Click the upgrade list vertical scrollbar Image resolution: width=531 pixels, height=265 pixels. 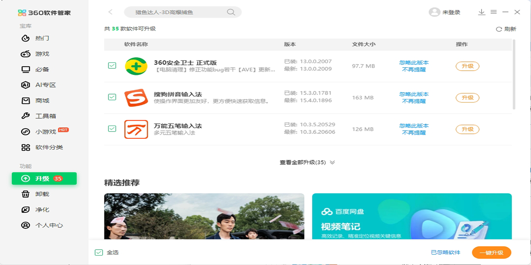(514, 74)
